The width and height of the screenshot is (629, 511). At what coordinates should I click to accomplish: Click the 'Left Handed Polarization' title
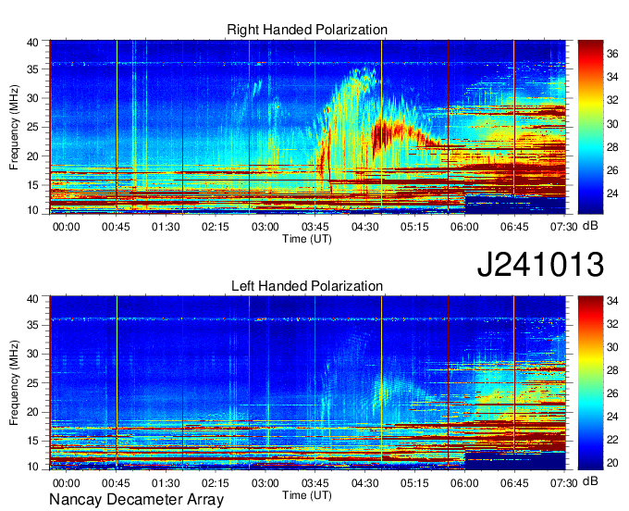(307, 286)
